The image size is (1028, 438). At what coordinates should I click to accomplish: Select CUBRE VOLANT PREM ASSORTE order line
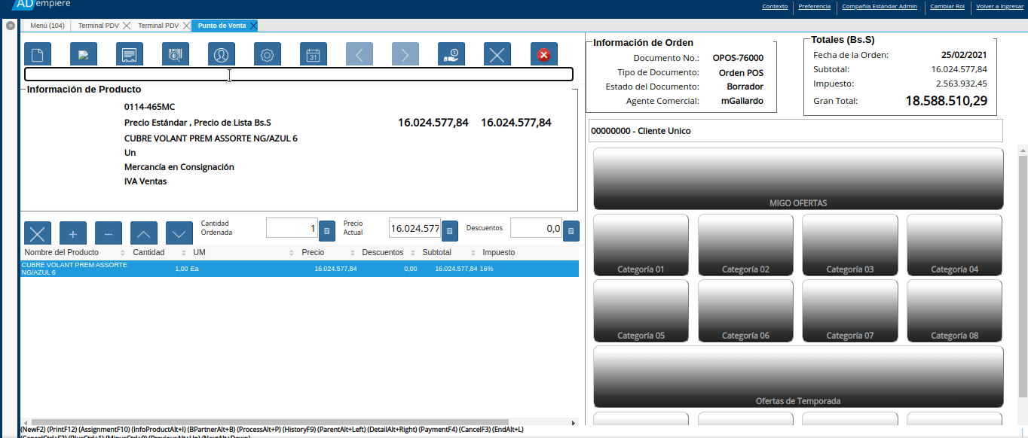(x=299, y=269)
